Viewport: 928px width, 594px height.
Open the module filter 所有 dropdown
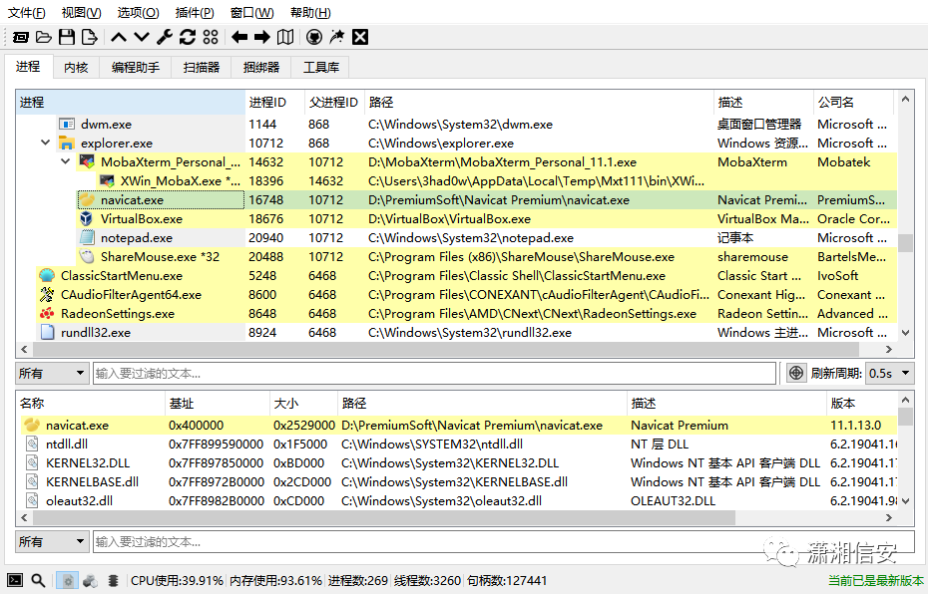[x=52, y=541]
